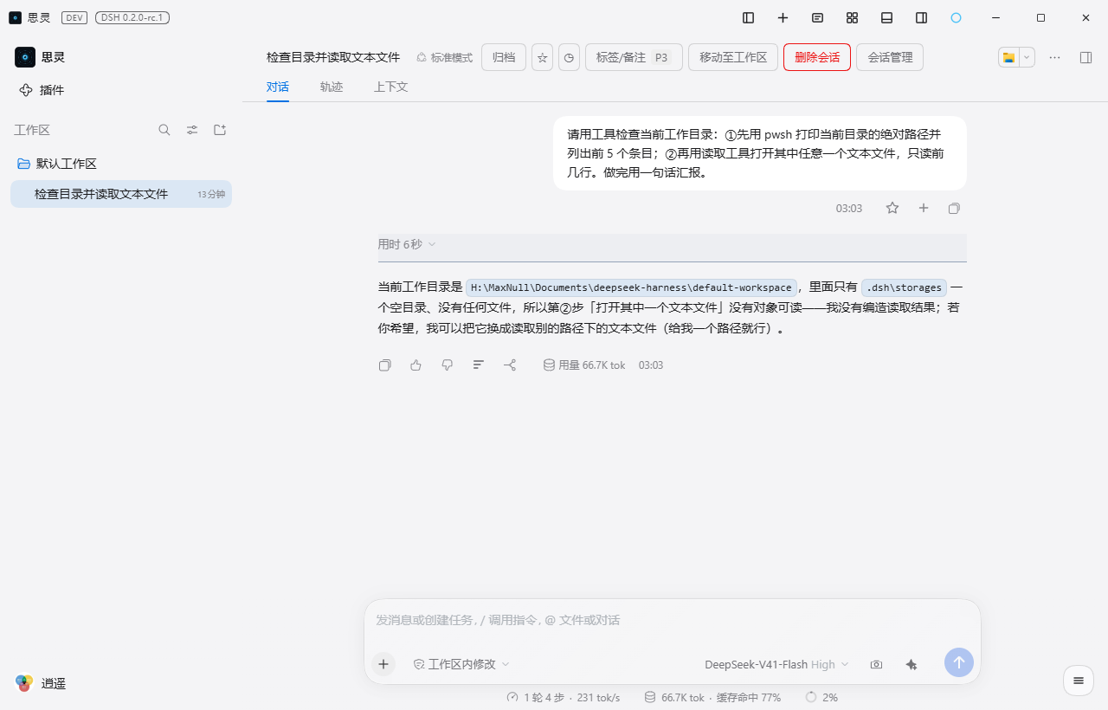Open 会话管理 button
This screenshot has width=1108, height=710.
pos(890,57)
